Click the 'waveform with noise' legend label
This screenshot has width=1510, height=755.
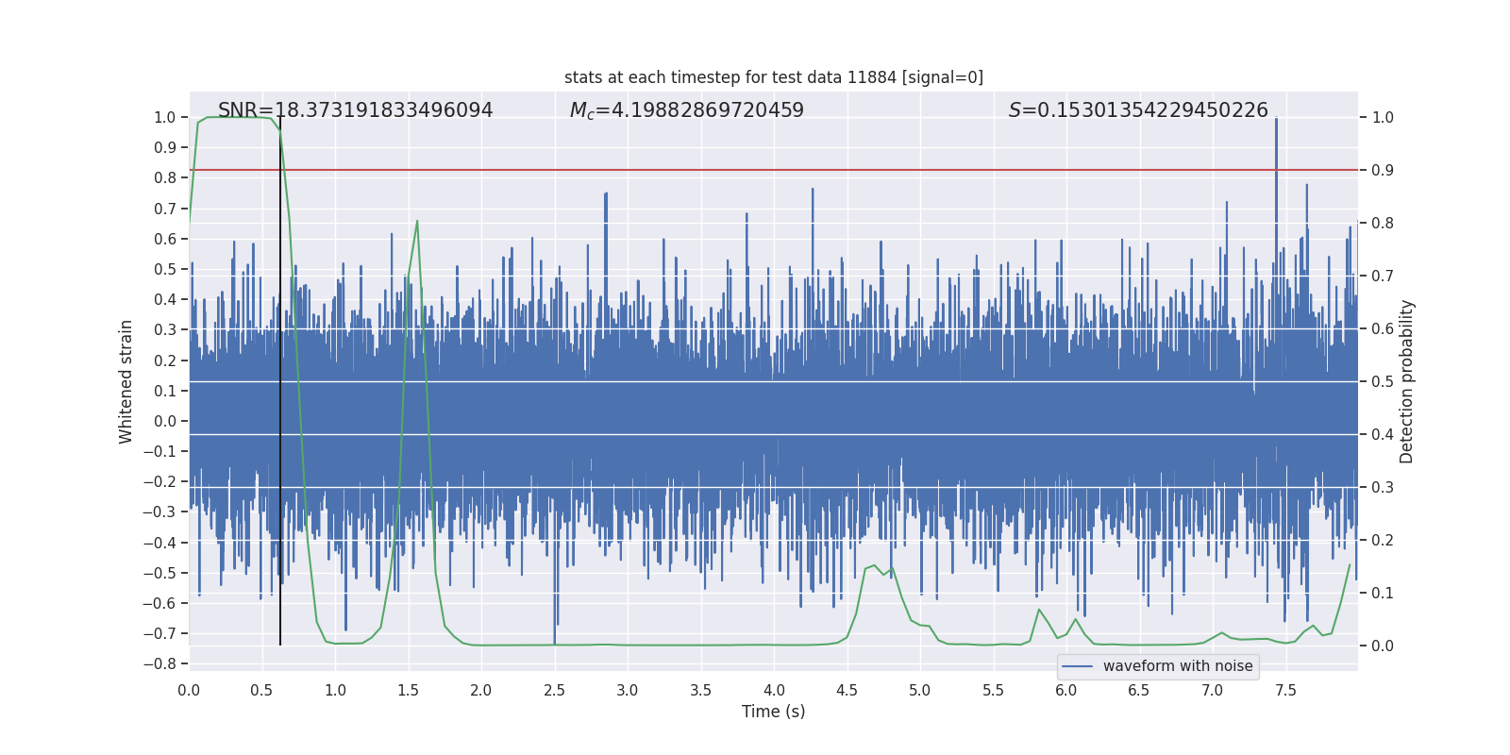point(1177,666)
